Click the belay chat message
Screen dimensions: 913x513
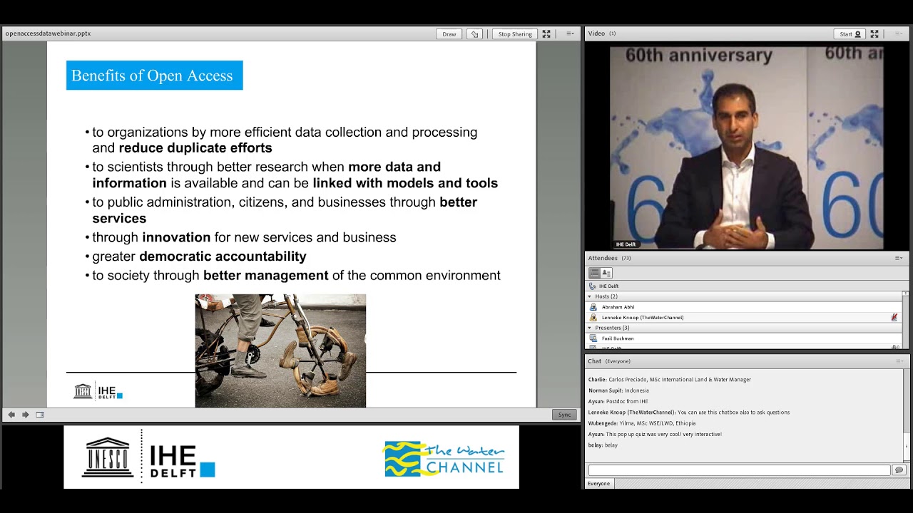click(x=603, y=445)
